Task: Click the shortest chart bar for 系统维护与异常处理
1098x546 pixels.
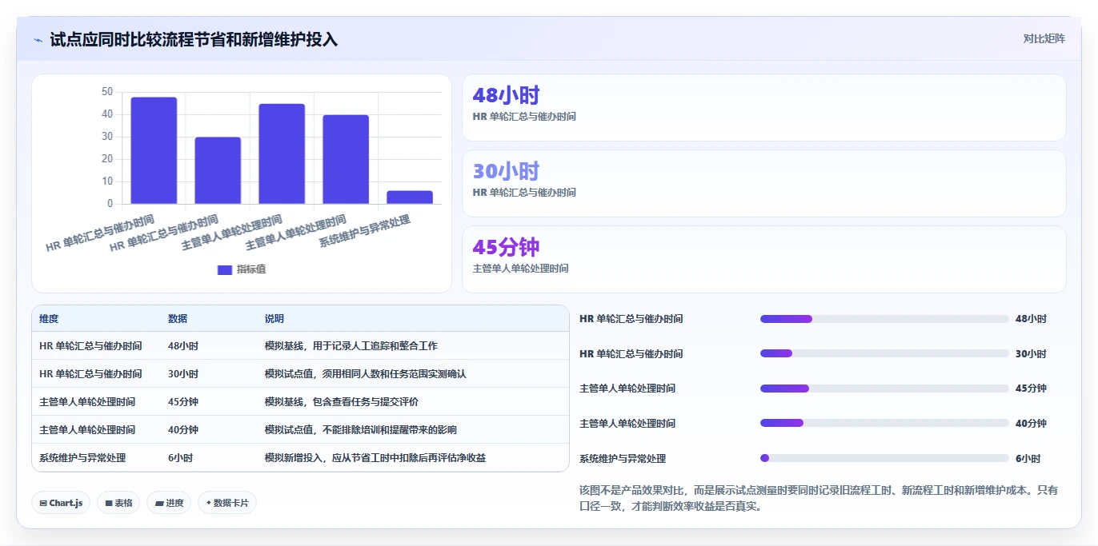Action: click(x=410, y=197)
